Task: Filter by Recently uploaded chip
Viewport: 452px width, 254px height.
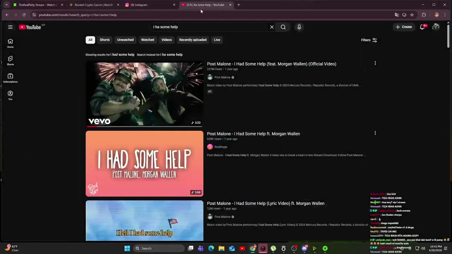Action: pos(193,40)
